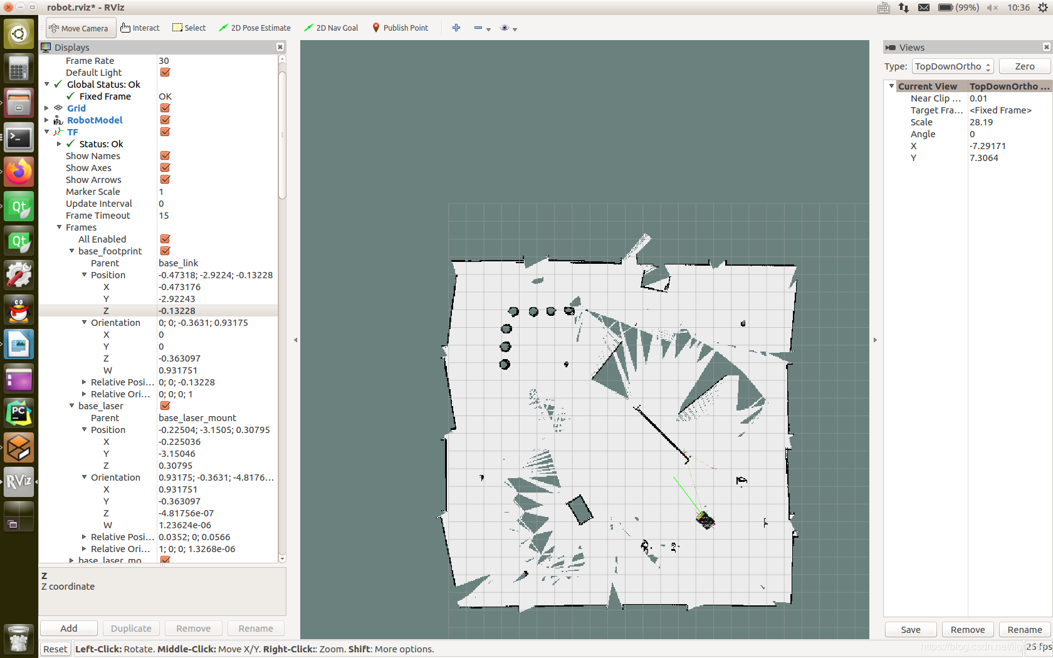Image resolution: width=1053 pixels, height=658 pixels.
Task: Open the Terminal from the dock
Action: pos(19,137)
